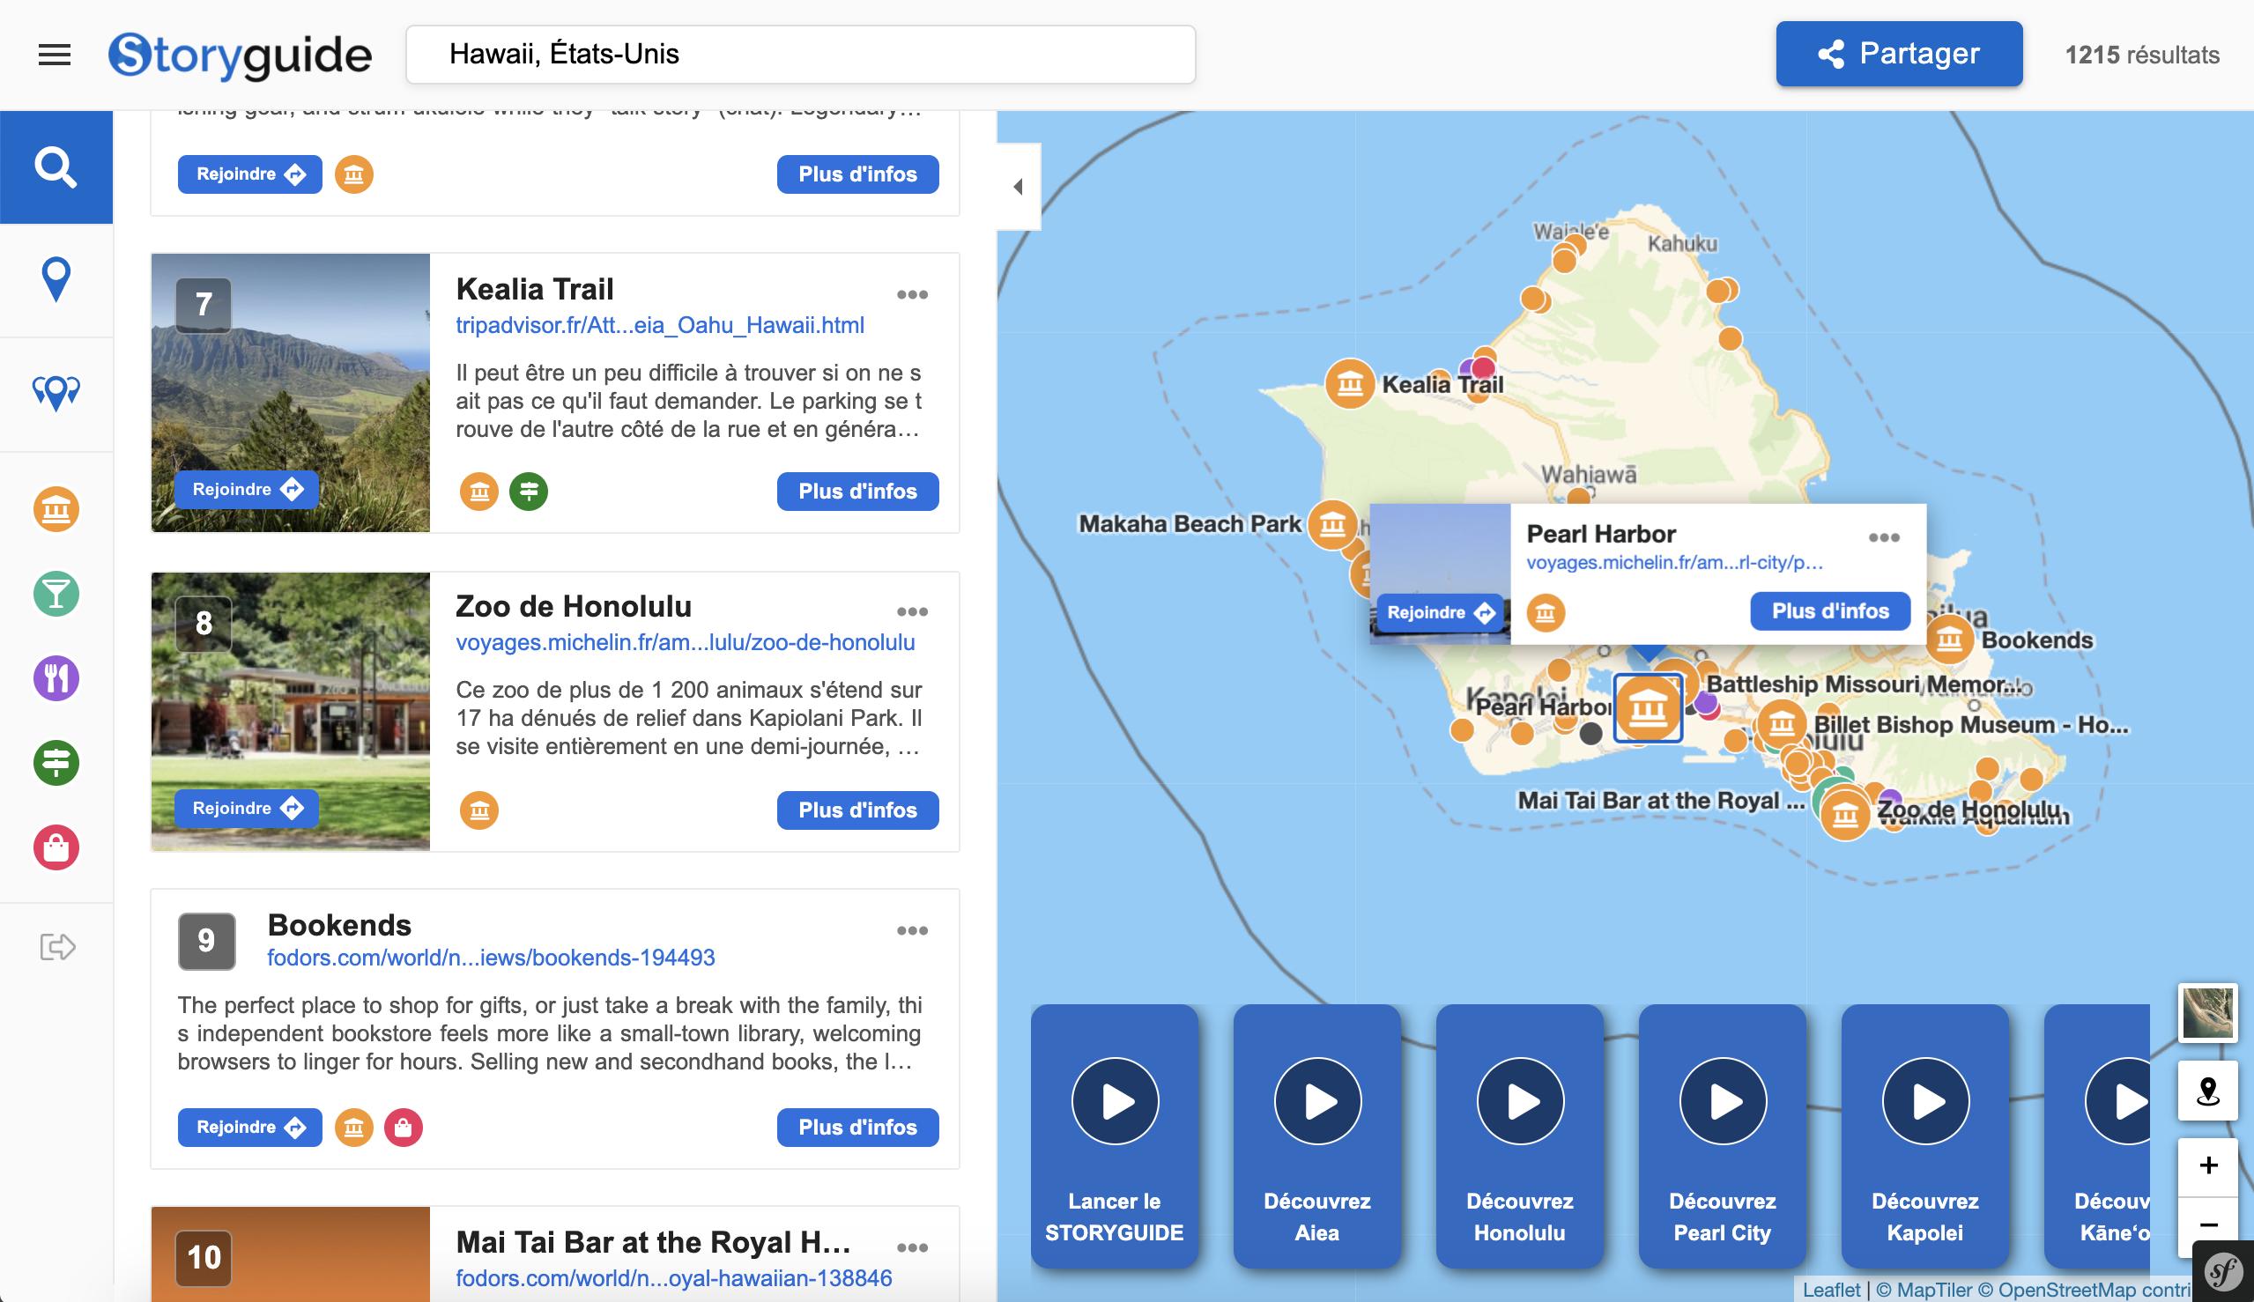Click the Pearl Harbor popup title
2254x1302 pixels.
[1600, 534]
